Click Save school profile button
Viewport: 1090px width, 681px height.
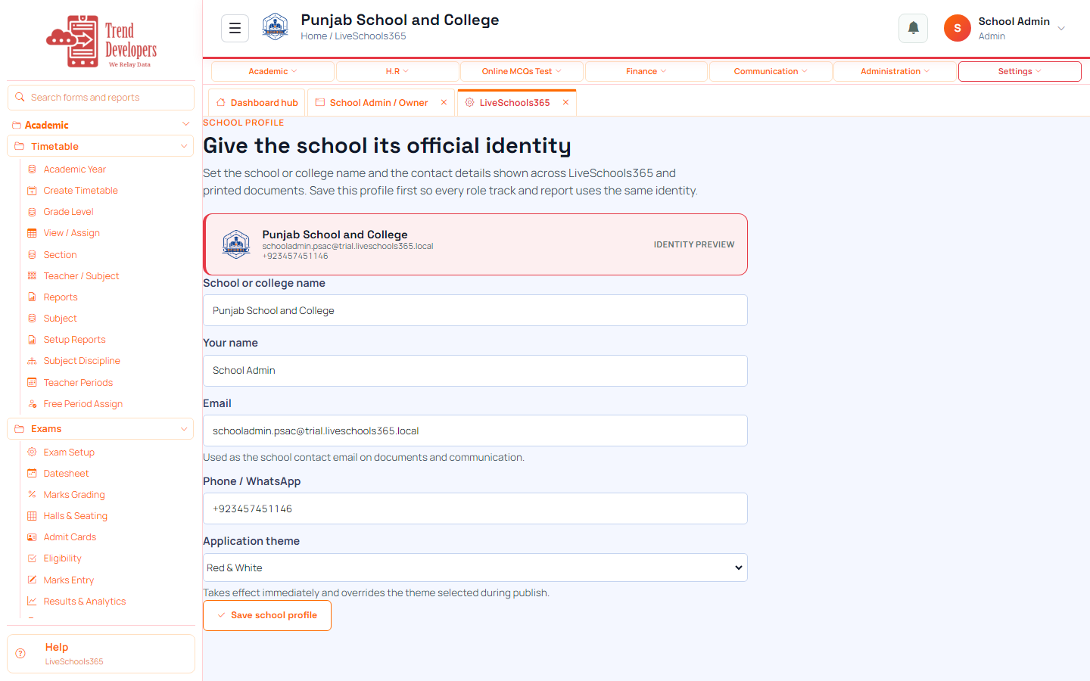[x=267, y=615]
